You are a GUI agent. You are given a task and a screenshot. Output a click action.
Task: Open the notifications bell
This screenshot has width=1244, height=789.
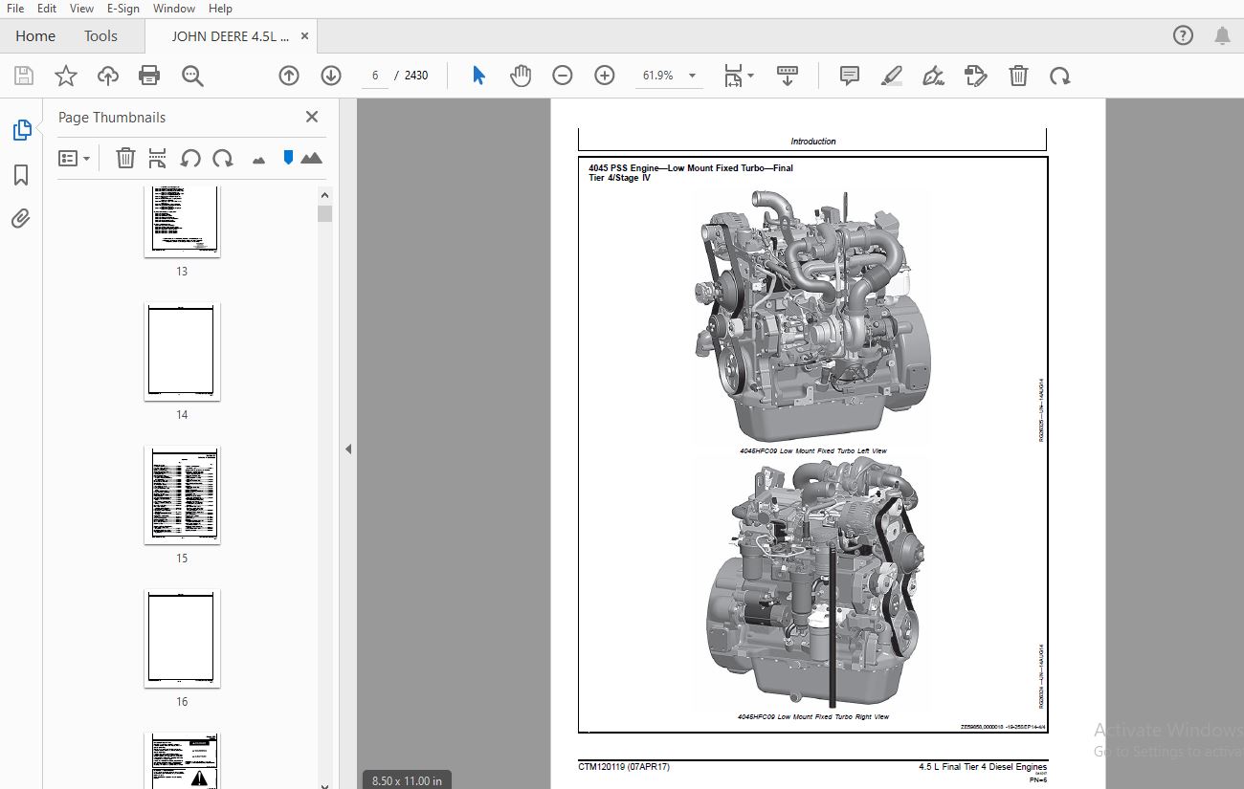(1223, 36)
